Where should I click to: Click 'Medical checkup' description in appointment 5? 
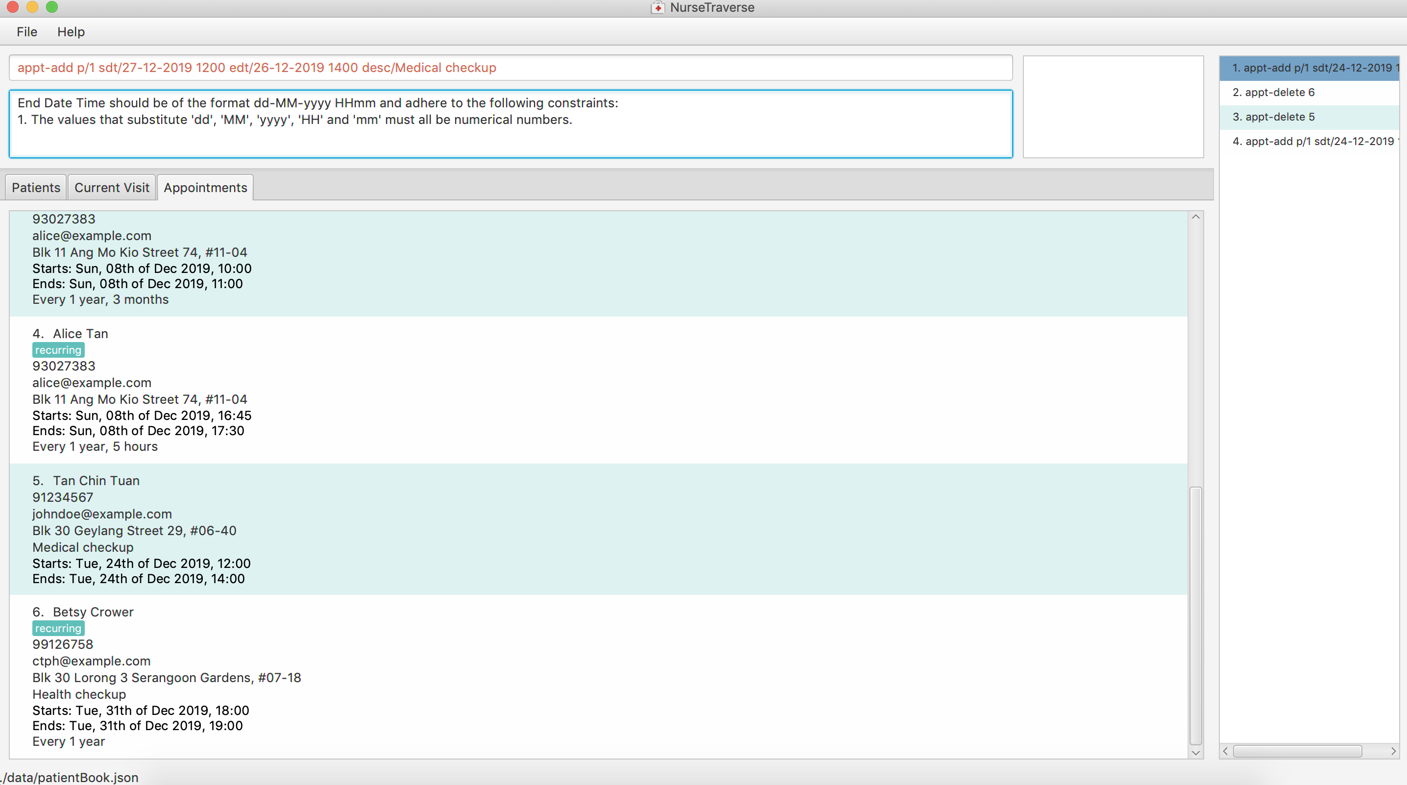point(83,547)
